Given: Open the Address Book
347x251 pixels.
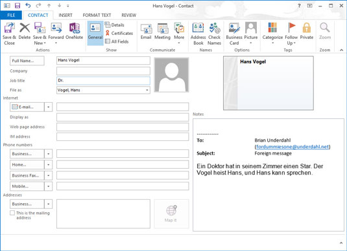Looking at the screenshot, I should click(x=198, y=34).
